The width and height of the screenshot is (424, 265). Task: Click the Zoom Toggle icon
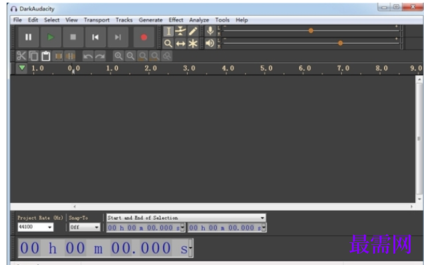click(167, 56)
